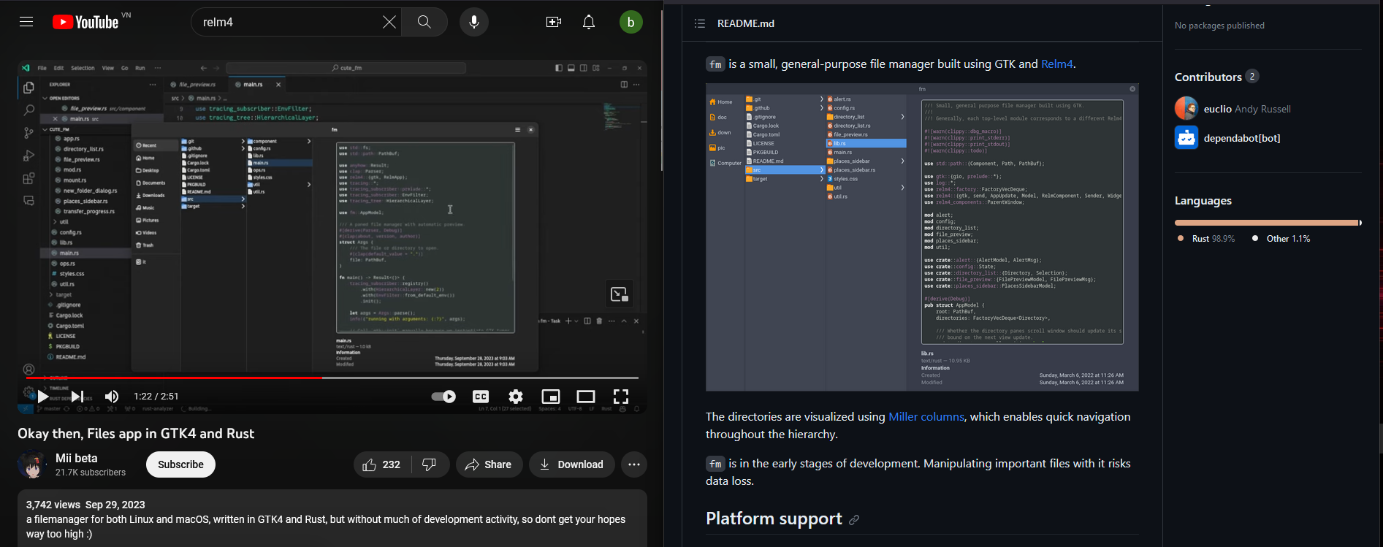This screenshot has height=547, width=1383.
Task: Click the Rust 98.9% language entry
Action: pyautogui.click(x=1206, y=239)
